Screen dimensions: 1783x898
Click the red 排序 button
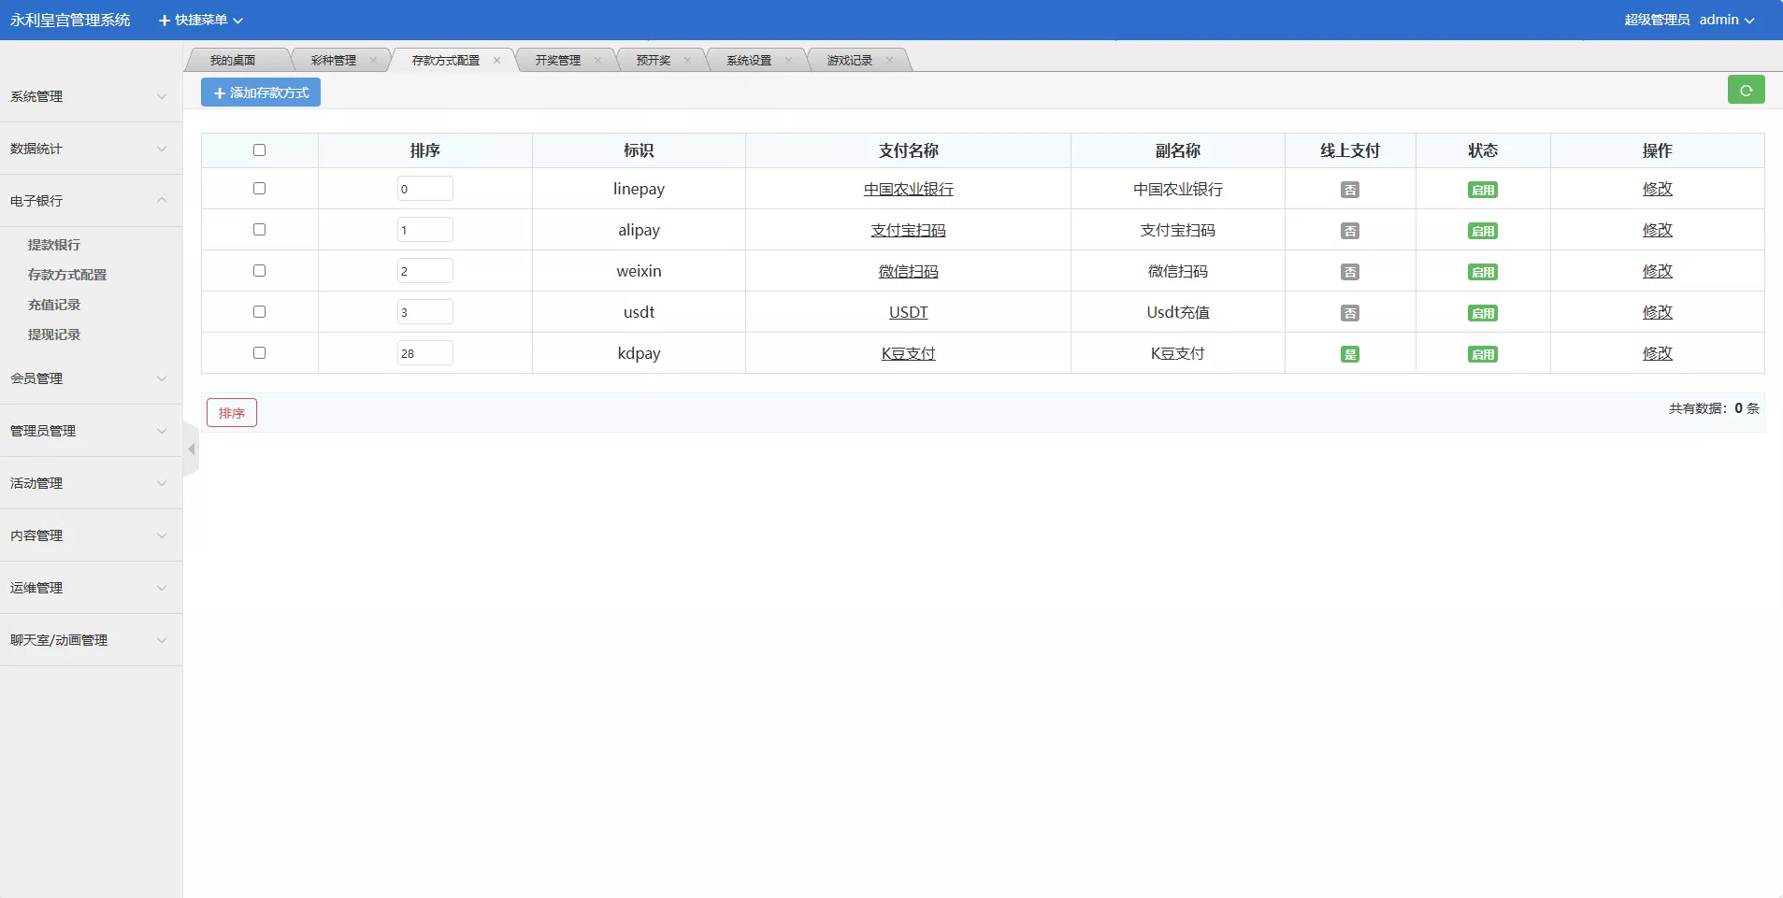point(232,413)
